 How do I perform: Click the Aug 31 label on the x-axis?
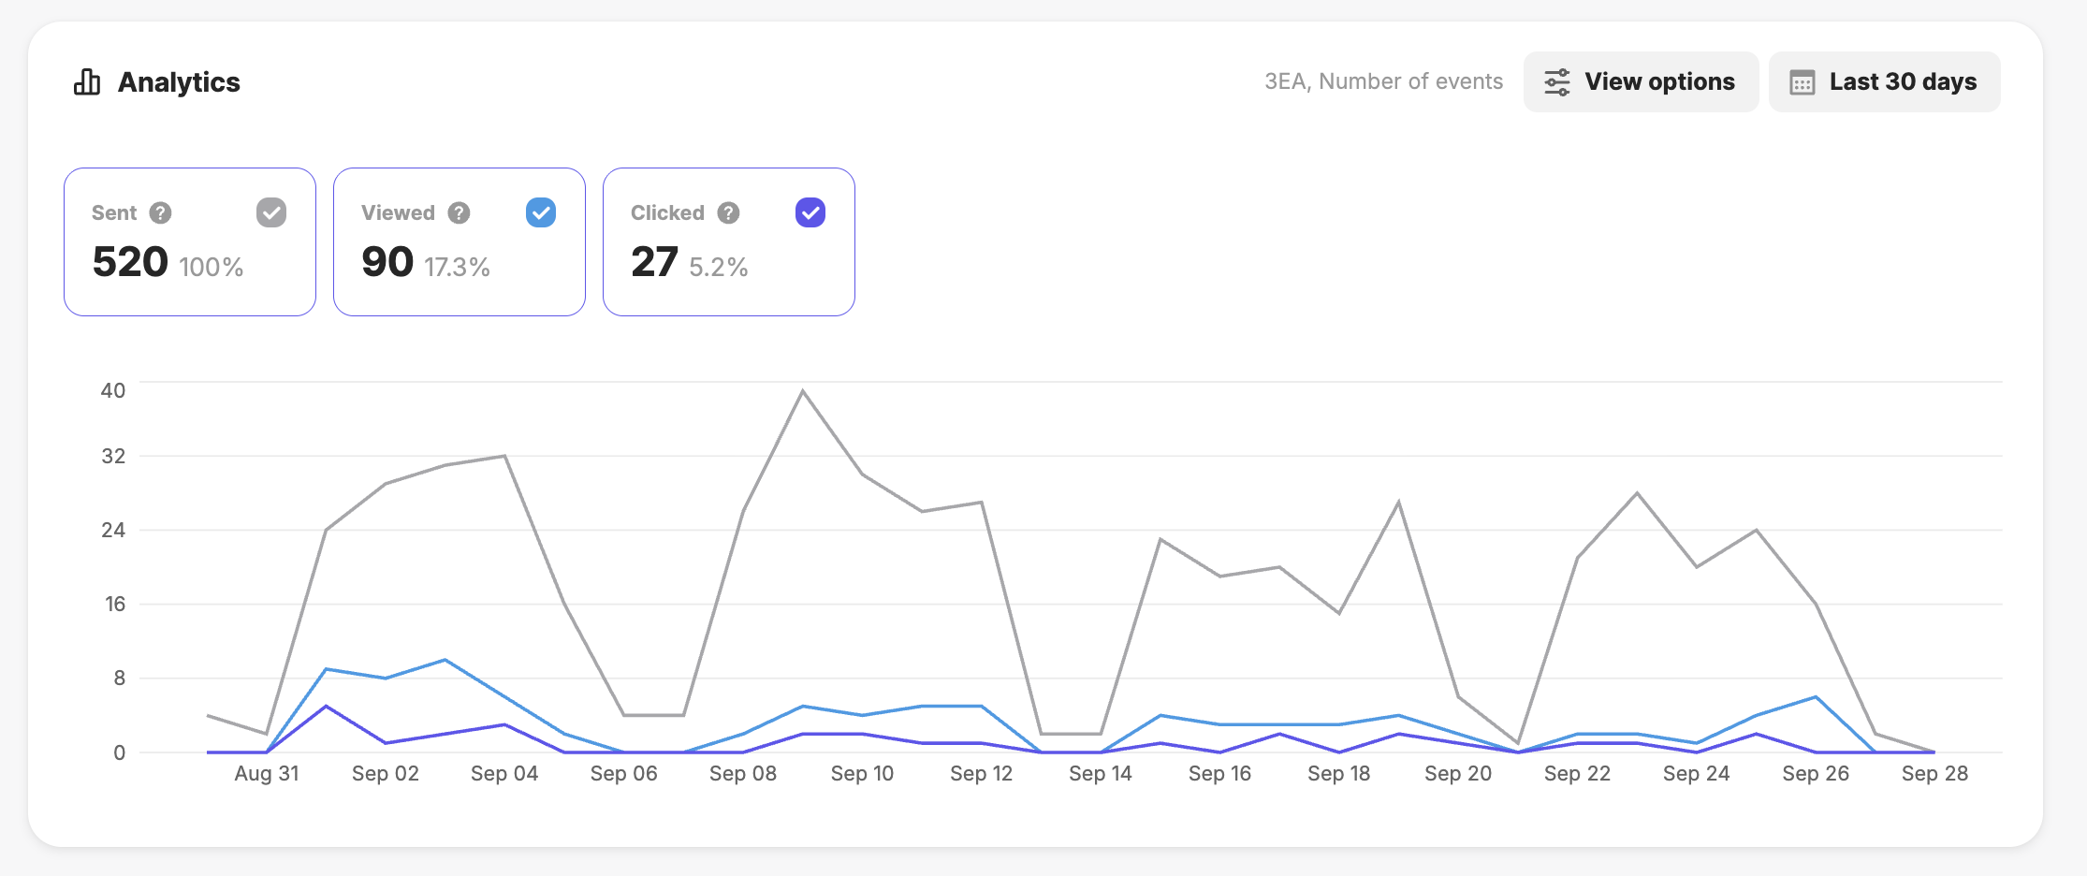[267, 774]
